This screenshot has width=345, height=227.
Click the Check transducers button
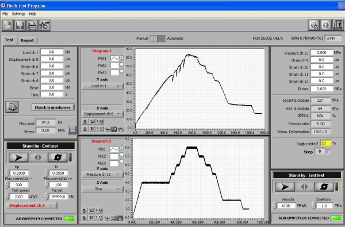(53, 107)
